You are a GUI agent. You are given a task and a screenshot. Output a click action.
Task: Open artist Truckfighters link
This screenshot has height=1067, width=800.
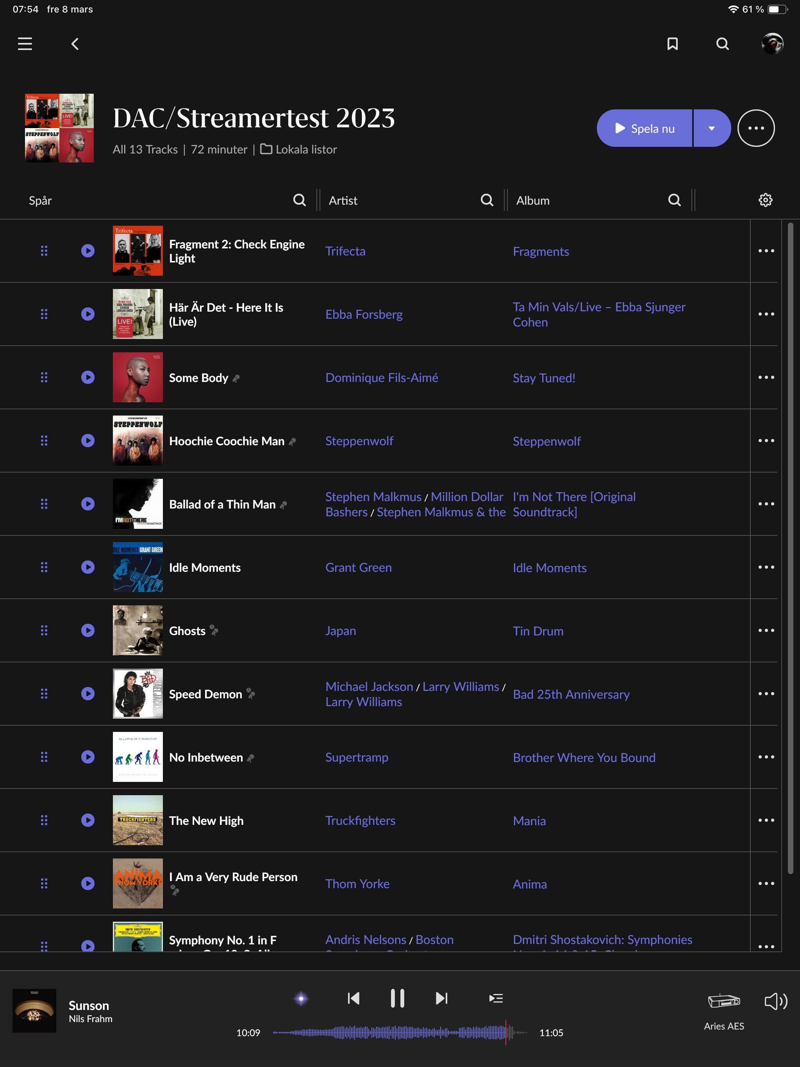pos(361,821)
